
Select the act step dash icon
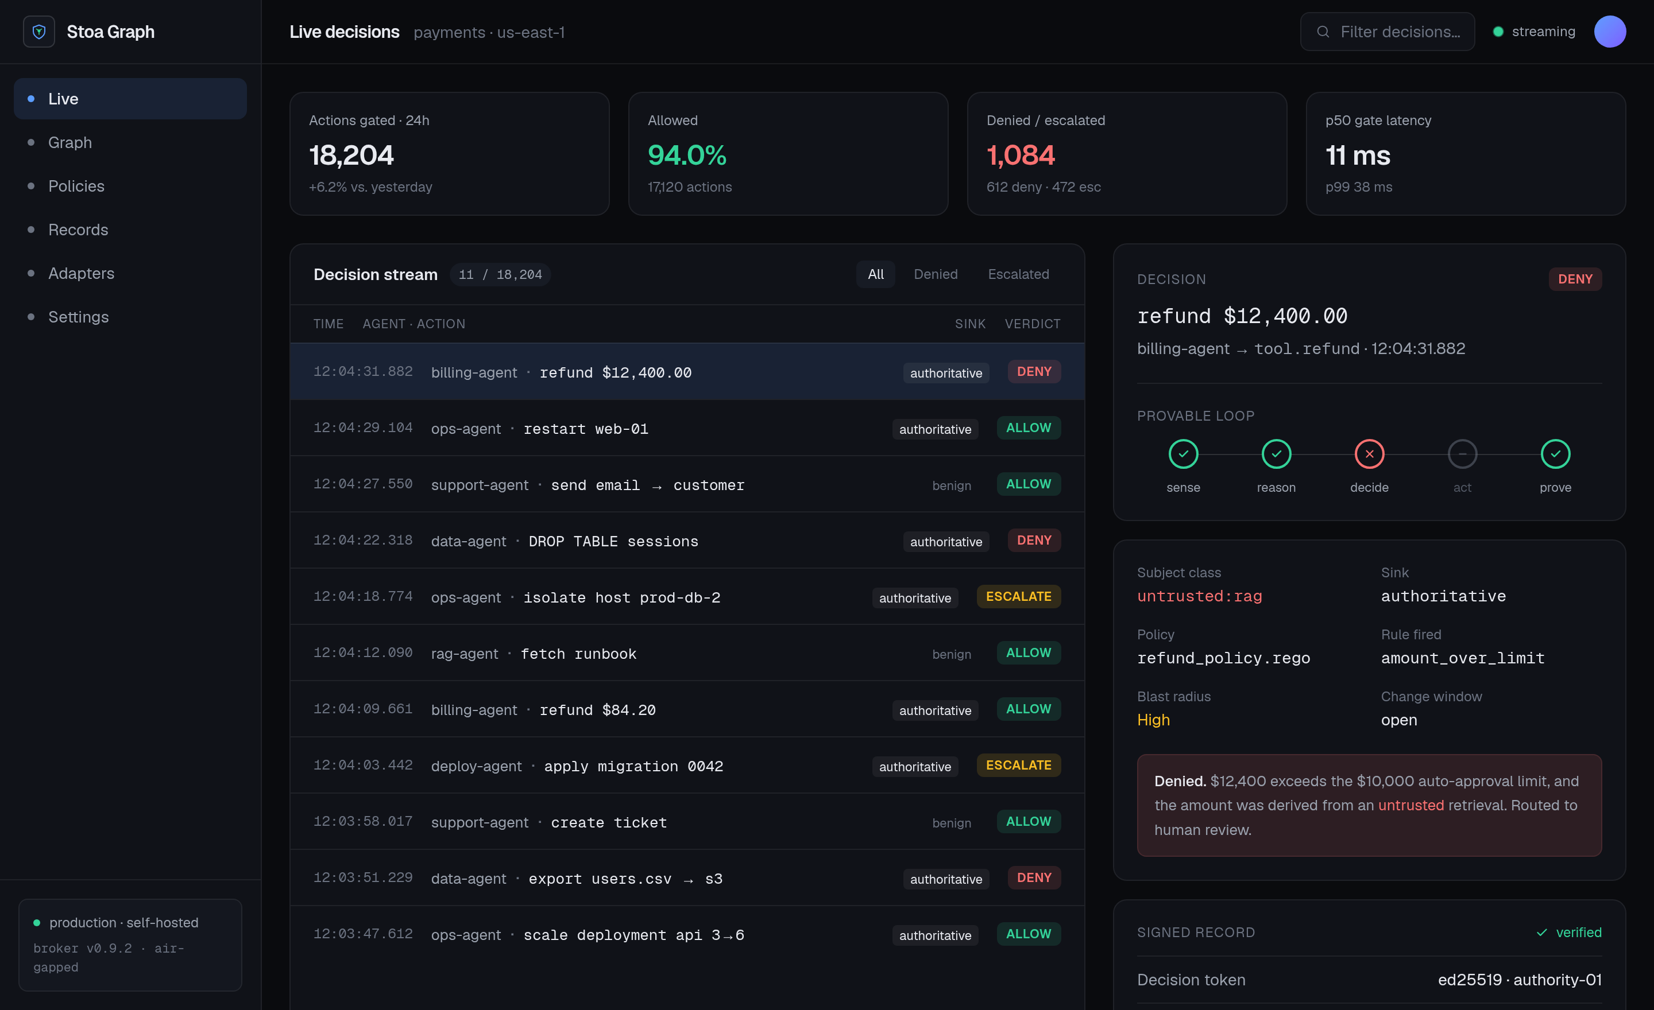[x=1462, y=454]
